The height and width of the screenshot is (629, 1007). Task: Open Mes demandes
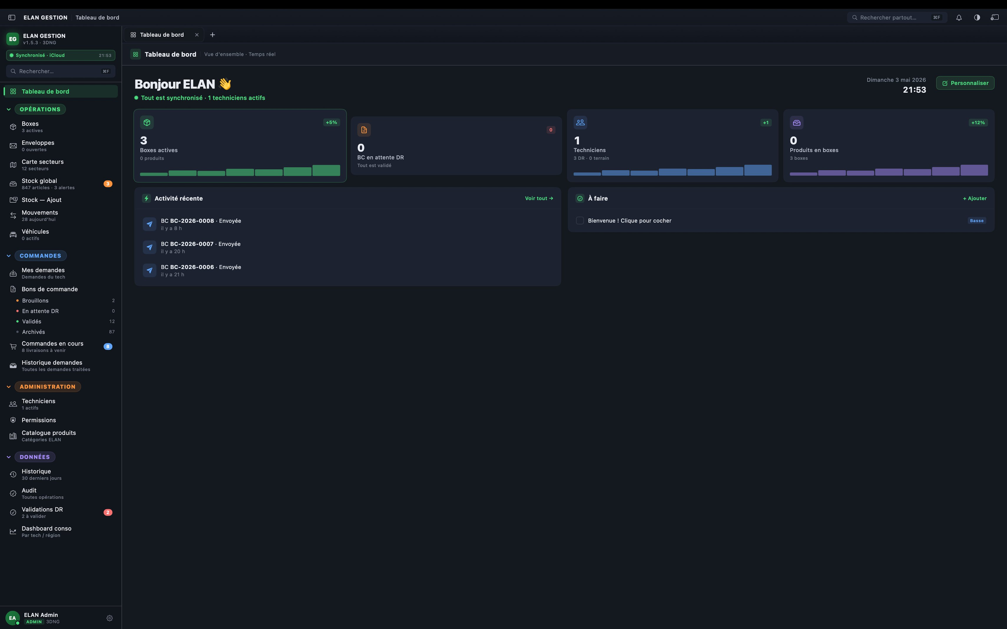(61, 273)
